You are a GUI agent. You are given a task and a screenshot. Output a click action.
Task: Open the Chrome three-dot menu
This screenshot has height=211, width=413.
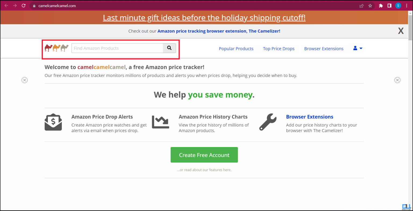[407, 5]
